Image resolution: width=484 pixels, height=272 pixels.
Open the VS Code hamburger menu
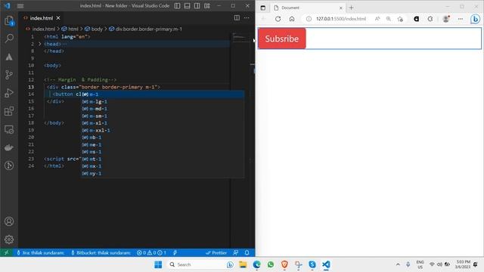[x=20, y=6]
